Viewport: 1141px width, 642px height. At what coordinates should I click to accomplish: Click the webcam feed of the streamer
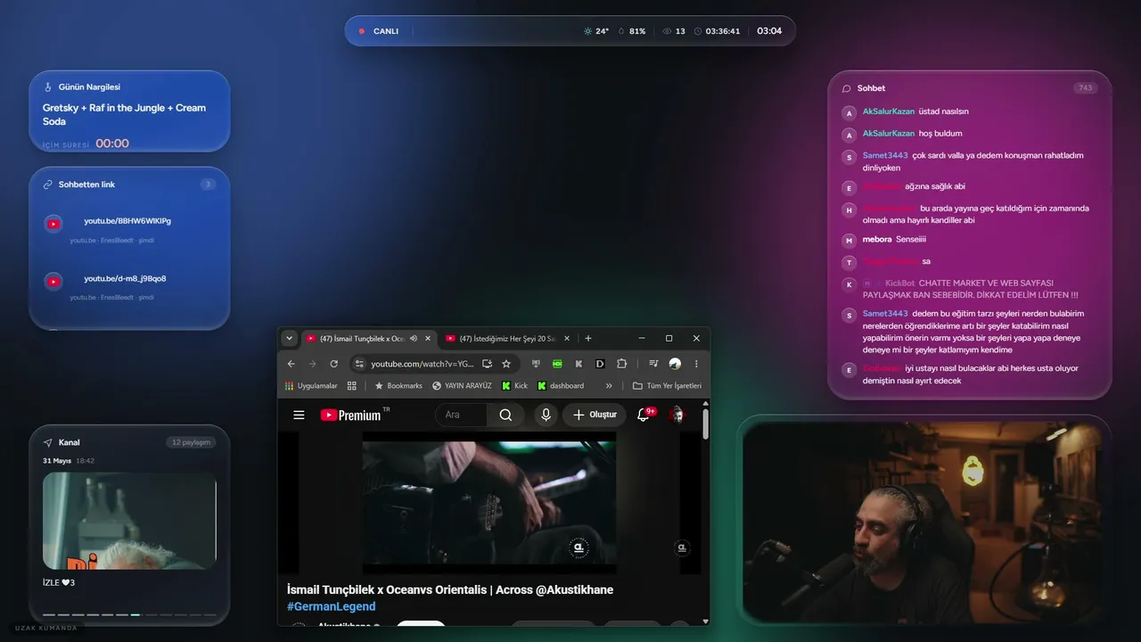point(922,523)
